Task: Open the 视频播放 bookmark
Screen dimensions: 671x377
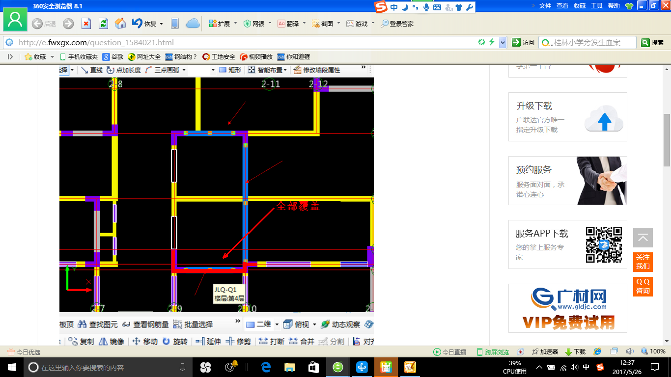Action: click(256, 57)
